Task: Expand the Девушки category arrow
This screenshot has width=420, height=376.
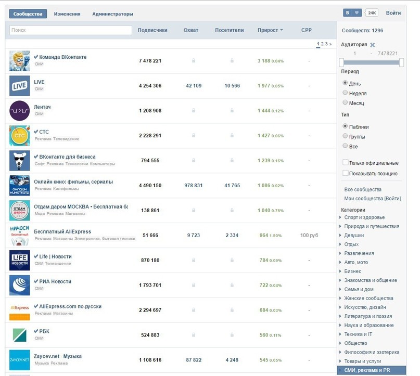Action: 340,235
